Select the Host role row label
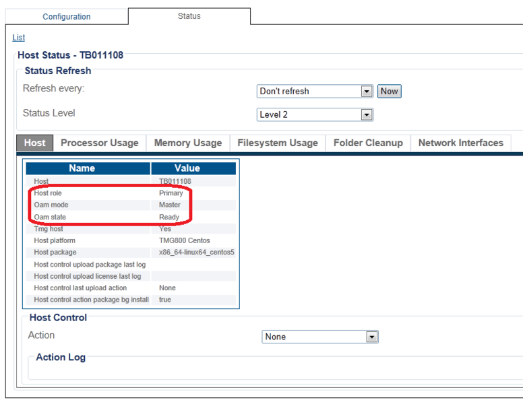This screenshot has height=404, width=523. 48,193
